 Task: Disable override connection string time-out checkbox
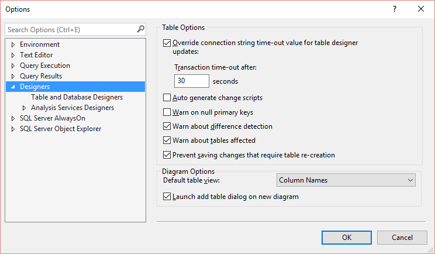pos(167,43)
